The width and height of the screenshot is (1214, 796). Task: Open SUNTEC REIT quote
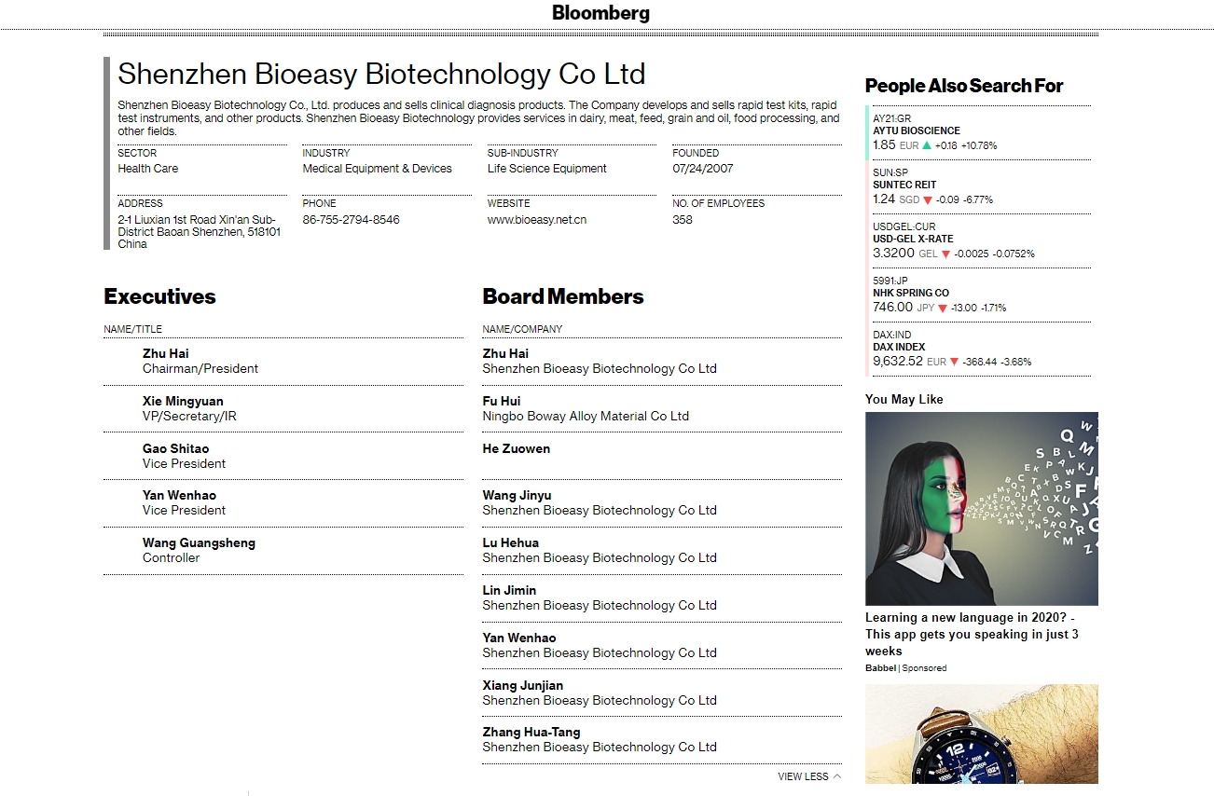pos(904,185)
